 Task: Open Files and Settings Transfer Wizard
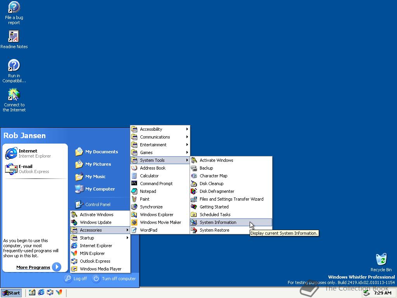tap(231, 199)
